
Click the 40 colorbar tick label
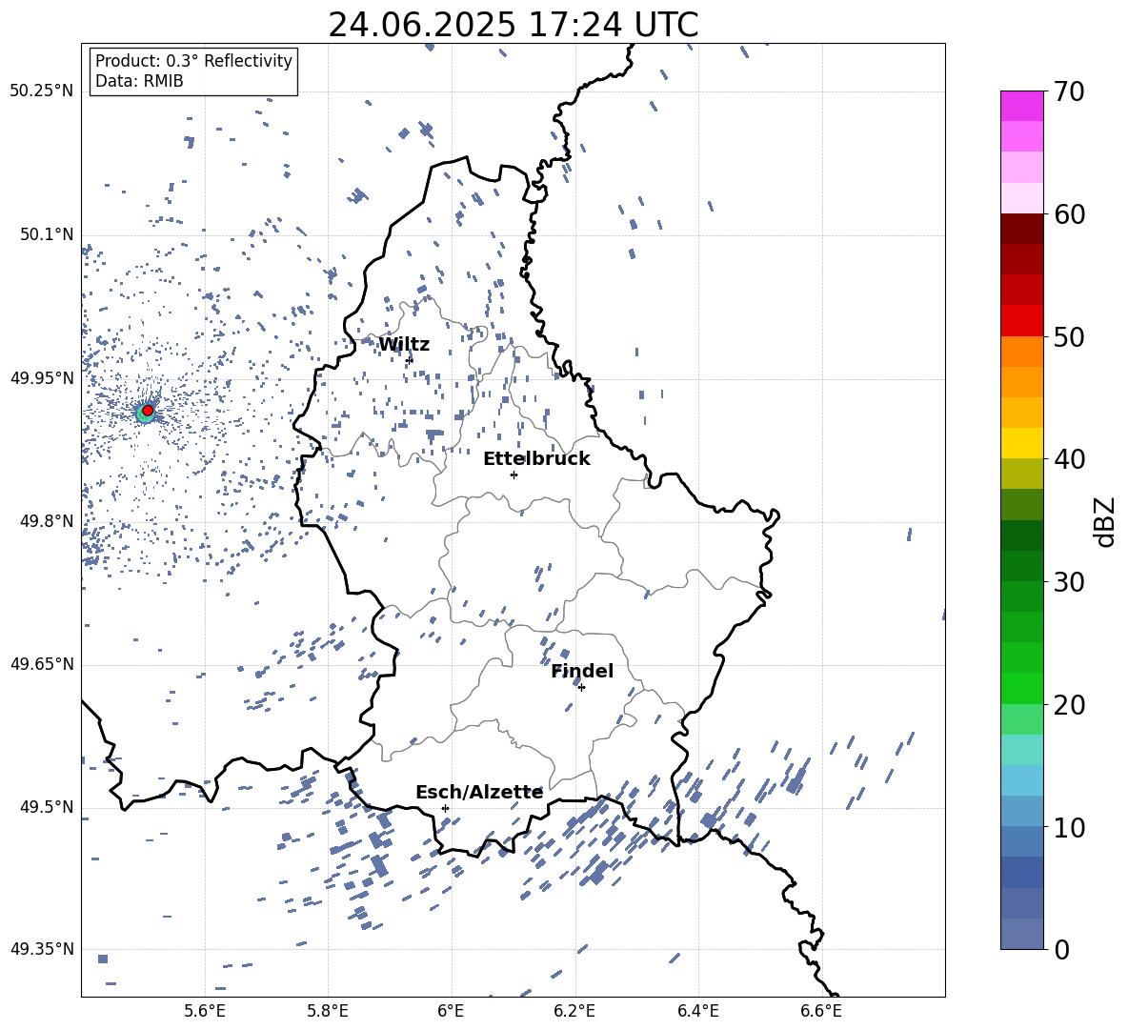tap(1069, 459)
